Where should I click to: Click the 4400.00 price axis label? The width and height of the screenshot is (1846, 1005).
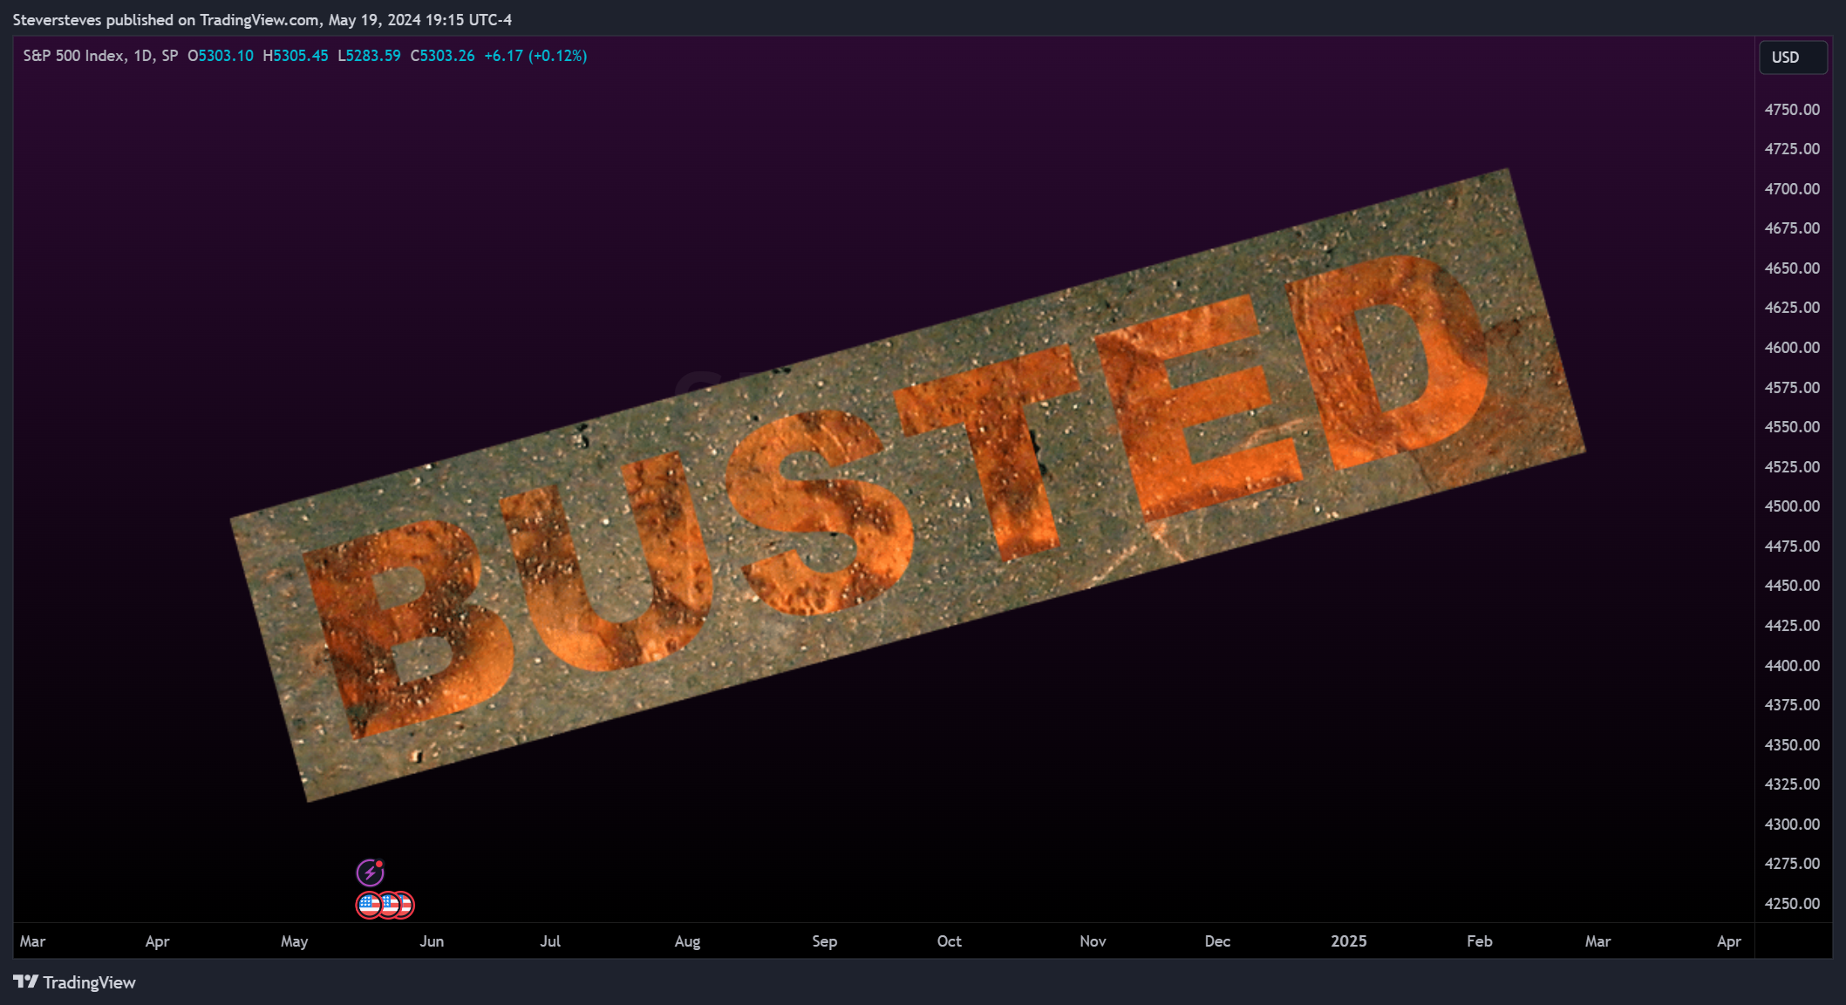tap(1792, 665)
